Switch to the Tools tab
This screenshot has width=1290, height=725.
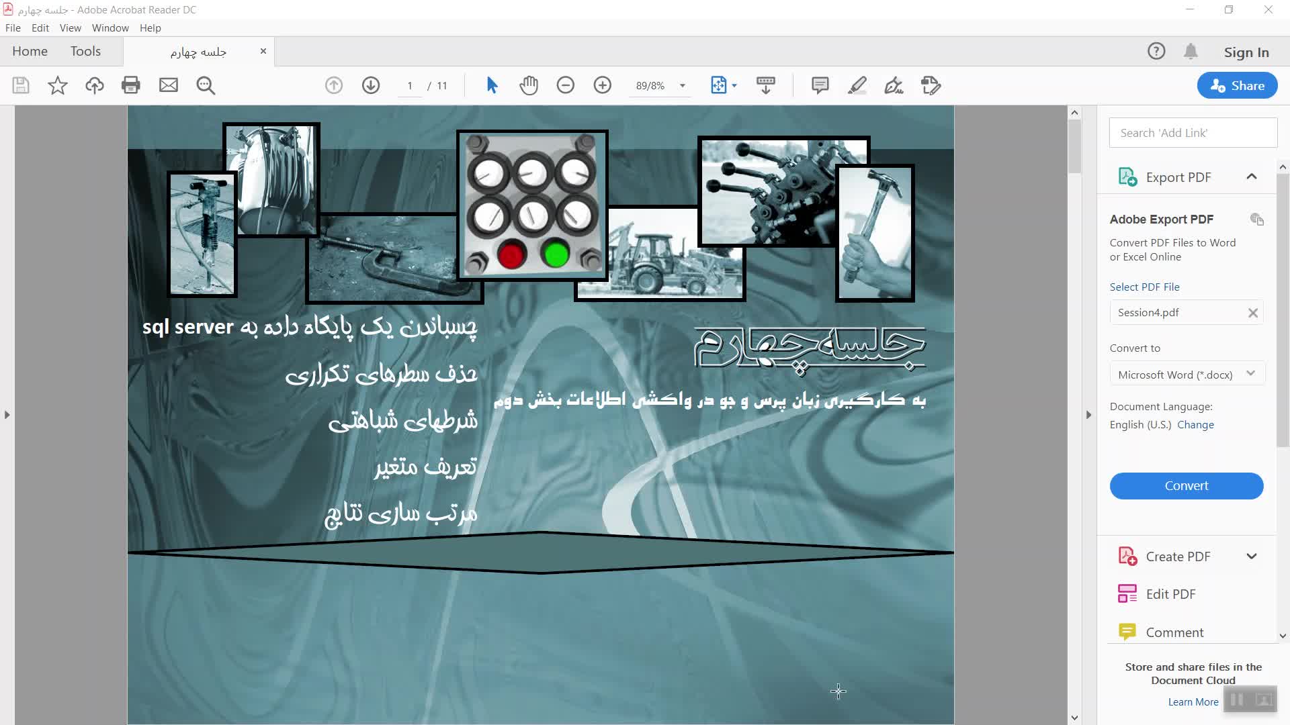[85, 52]
